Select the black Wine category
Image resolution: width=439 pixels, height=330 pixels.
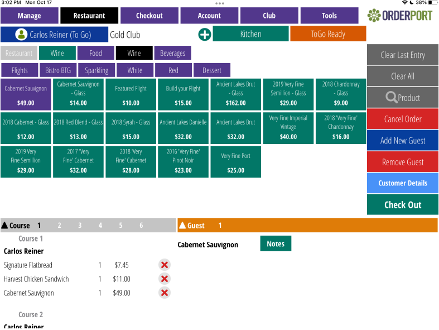(x=134, y=53)
